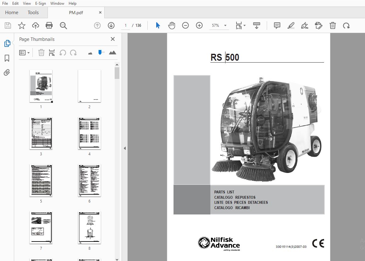This screenshot has height=261, width=365.
Task: Click the PARTS LIST text on the page
Action: [224, 192]
